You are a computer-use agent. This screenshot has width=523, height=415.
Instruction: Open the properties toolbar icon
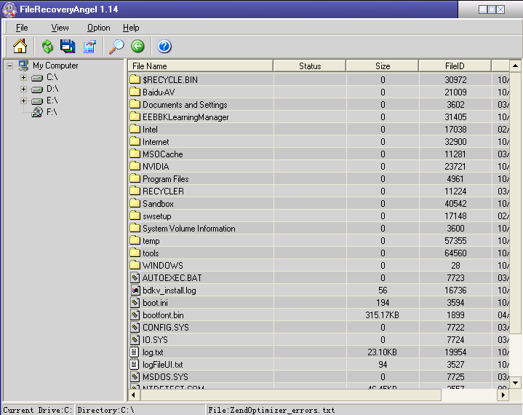click(89, 47)
